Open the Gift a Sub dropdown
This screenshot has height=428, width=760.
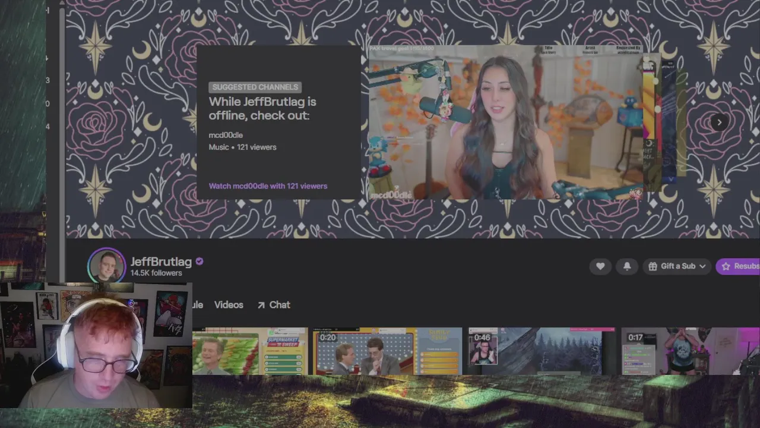click(x=677, y=266)
